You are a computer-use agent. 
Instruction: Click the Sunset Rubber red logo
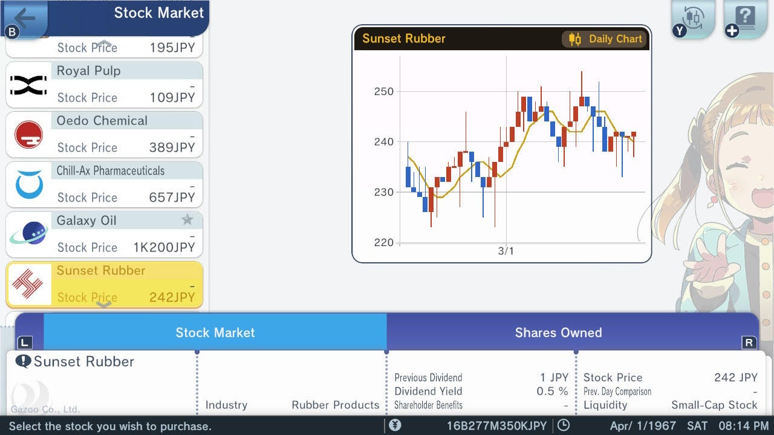[x=28, y=285]
